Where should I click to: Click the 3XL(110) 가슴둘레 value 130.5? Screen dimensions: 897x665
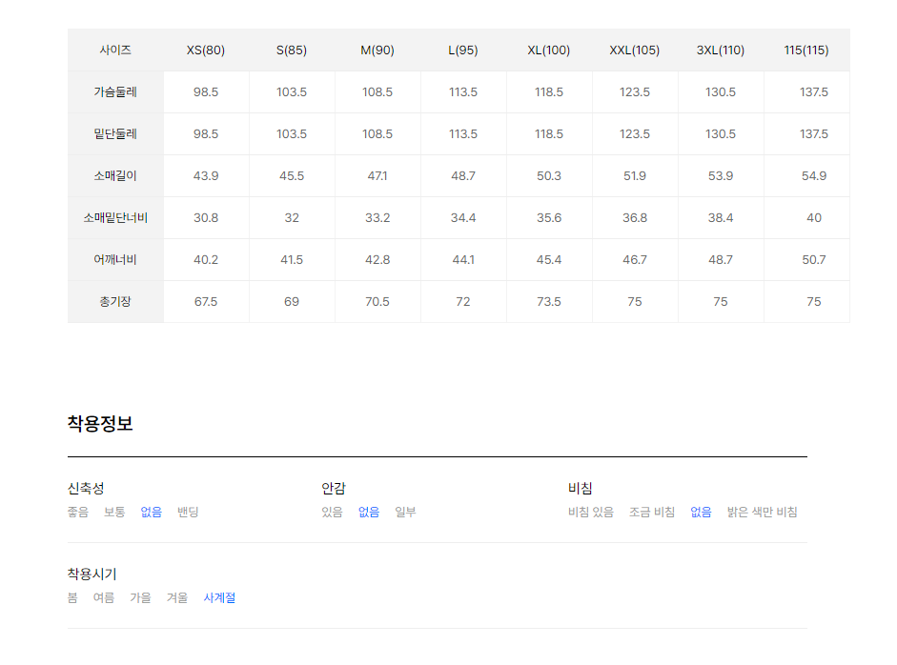[721, 92]
